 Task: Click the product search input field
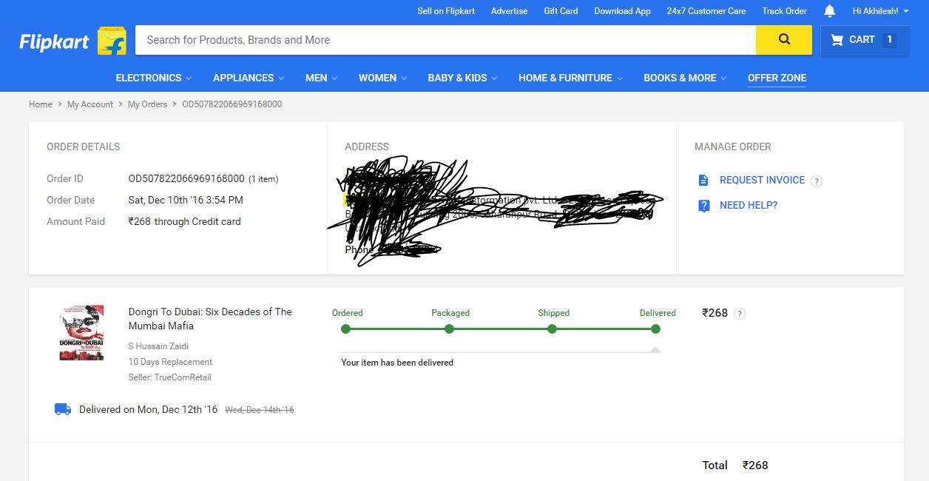click(x=445, y=40)
